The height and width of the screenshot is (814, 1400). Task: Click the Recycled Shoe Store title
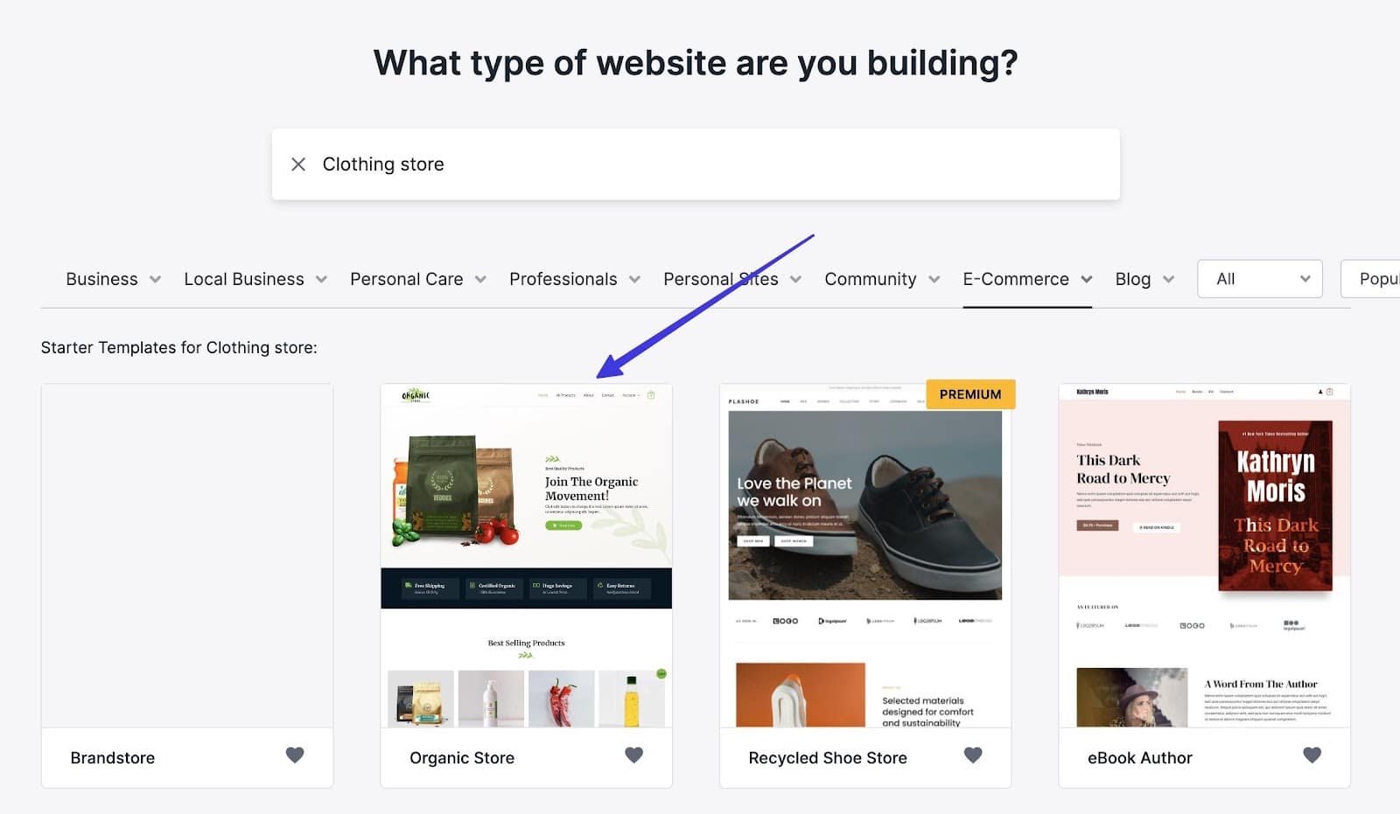827,758
